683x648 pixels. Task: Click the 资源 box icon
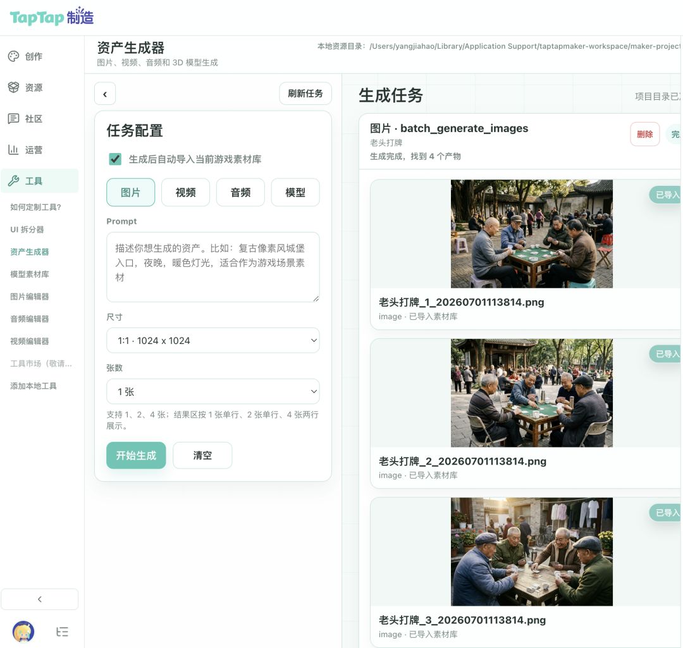click(13, 87)
